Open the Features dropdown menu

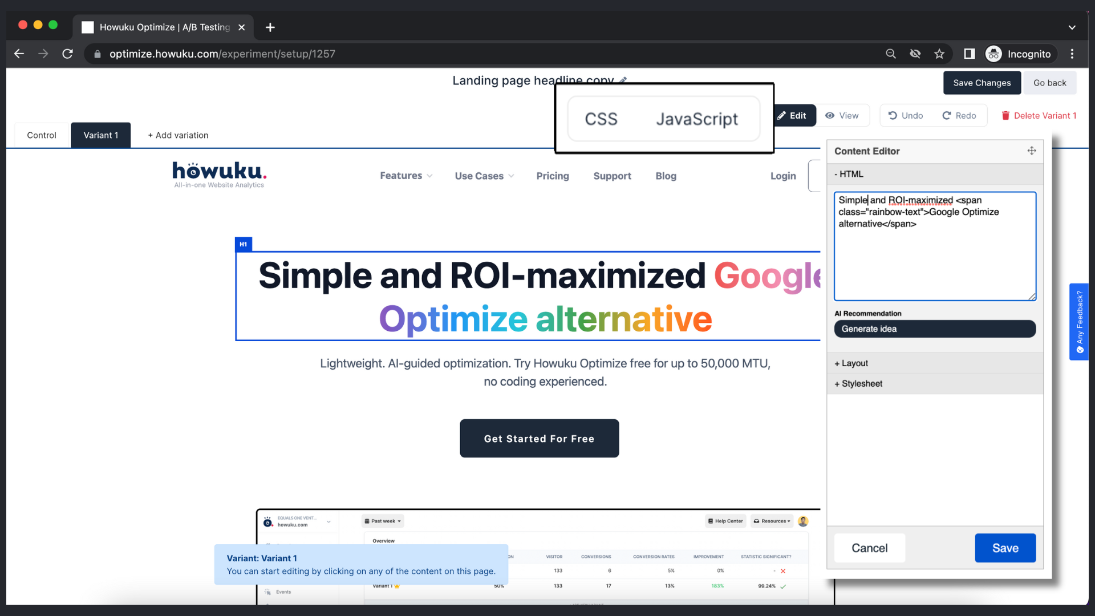coord(406,176)
